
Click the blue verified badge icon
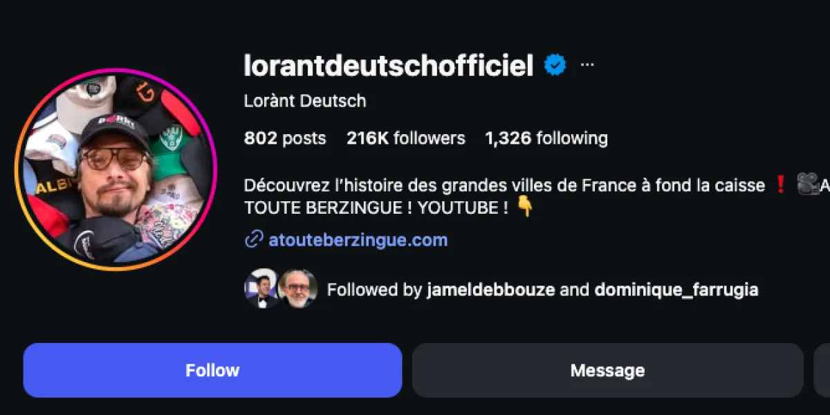[555, 66]
